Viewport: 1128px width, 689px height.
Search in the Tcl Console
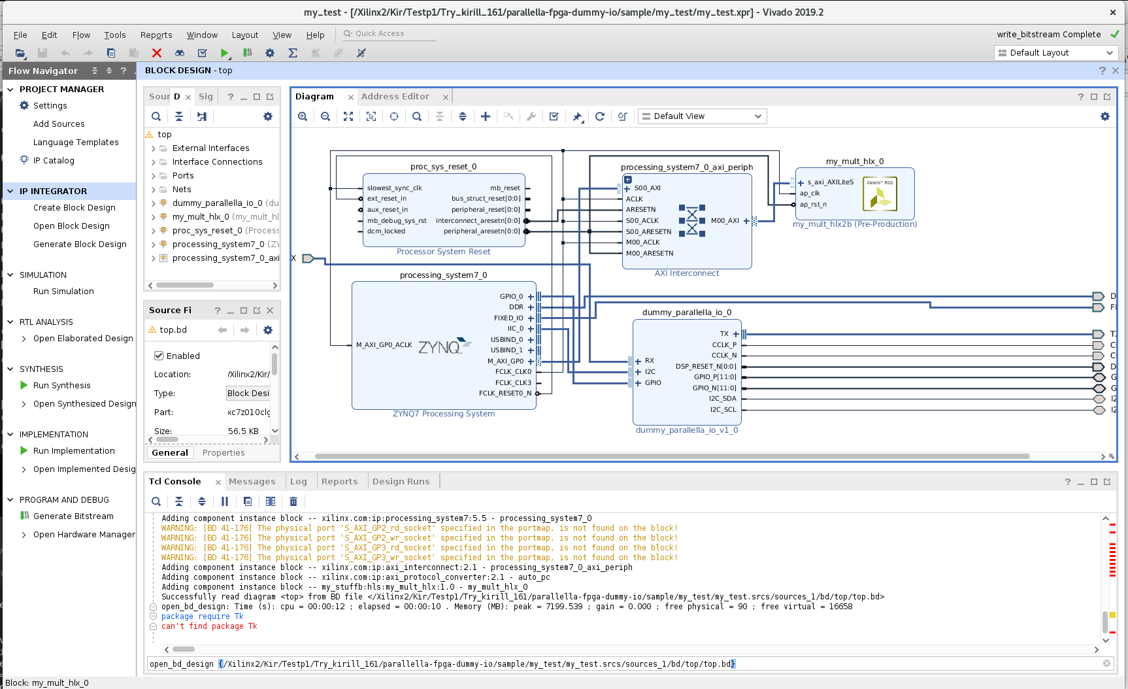click(156, 501)
